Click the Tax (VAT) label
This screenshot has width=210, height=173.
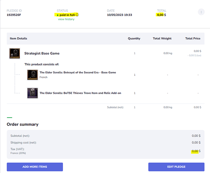click(17, 149)
